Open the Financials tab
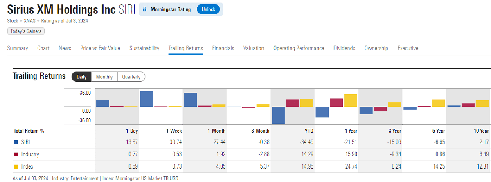This screenshot has width=491, height=182. click(223, 48)
